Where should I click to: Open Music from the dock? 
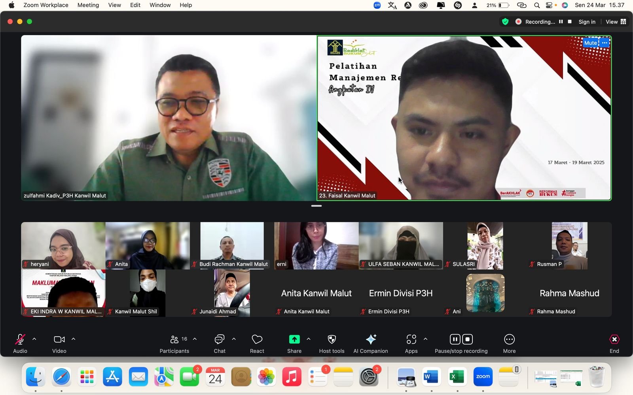(x=292, y=376)
